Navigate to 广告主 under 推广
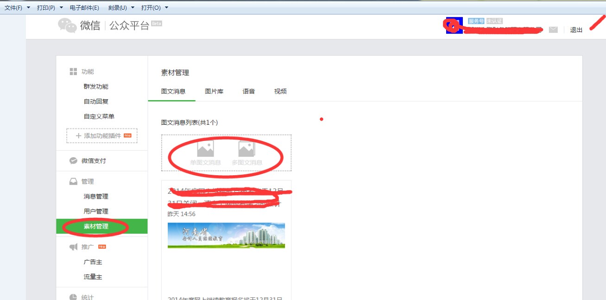Image resolution: width=606 pixels, height=300 pixels. pos(92,262)
